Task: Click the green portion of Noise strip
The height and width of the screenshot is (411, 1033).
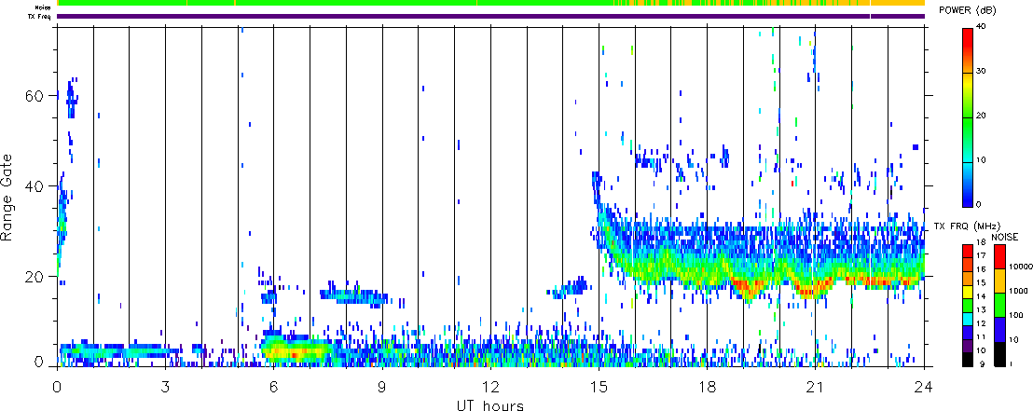Action: click(335, 3)
